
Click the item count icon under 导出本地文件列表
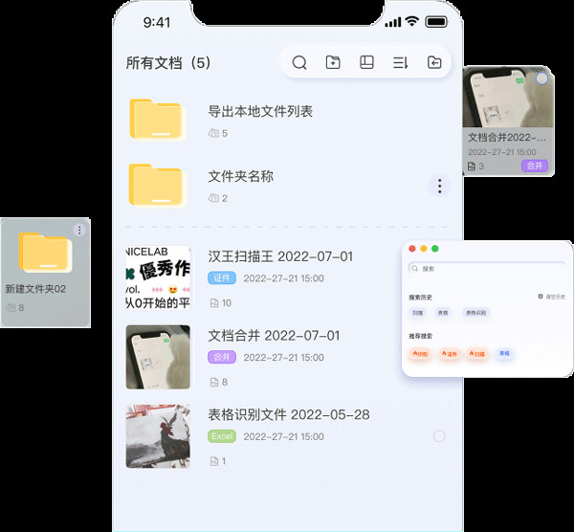click(x=213, y=133)
